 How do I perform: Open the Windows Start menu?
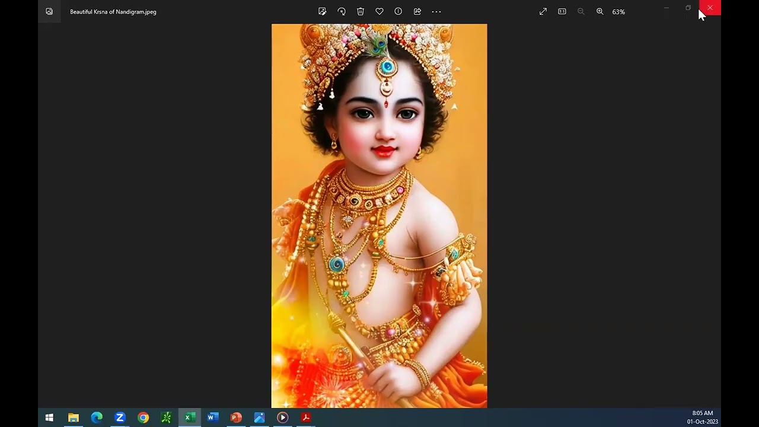point(50,418)
